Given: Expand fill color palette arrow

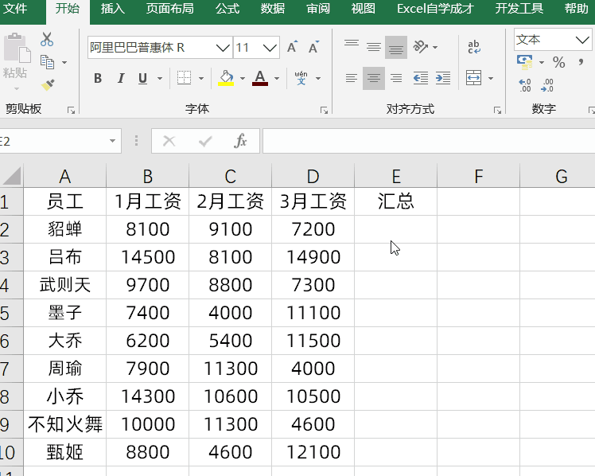Looking at the screenshot, I should tap(243, 79).
